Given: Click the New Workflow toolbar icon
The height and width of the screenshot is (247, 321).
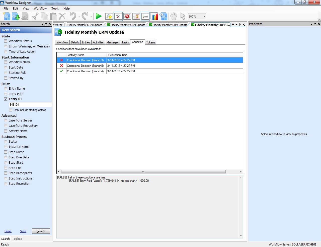Looking at the screenshot, I should 7,17.
